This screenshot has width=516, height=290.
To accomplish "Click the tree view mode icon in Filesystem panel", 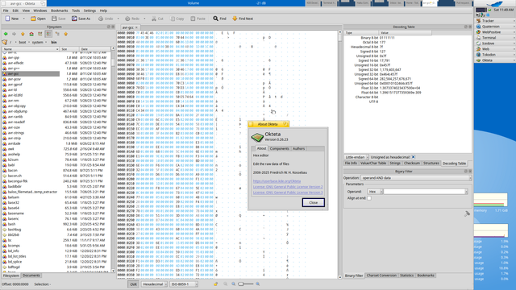I will pos(57,34).
